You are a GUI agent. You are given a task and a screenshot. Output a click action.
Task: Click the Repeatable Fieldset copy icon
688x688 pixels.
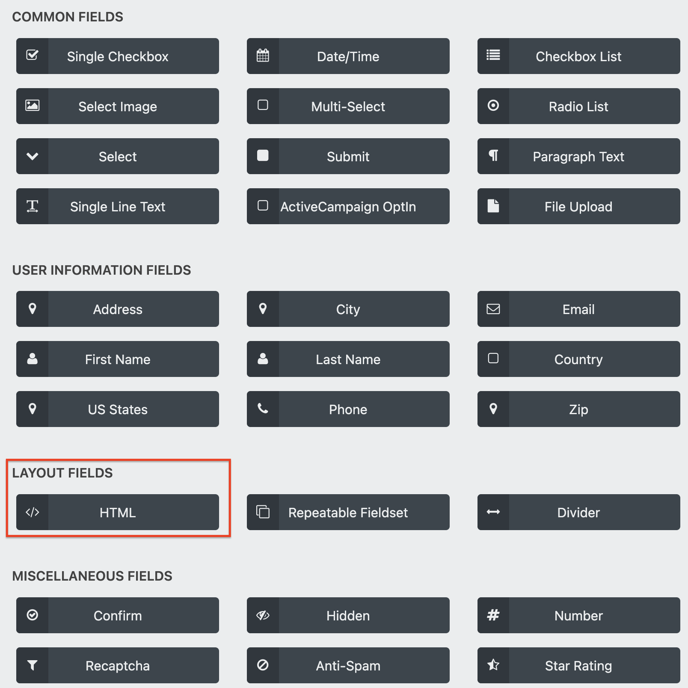click(262, 512)
